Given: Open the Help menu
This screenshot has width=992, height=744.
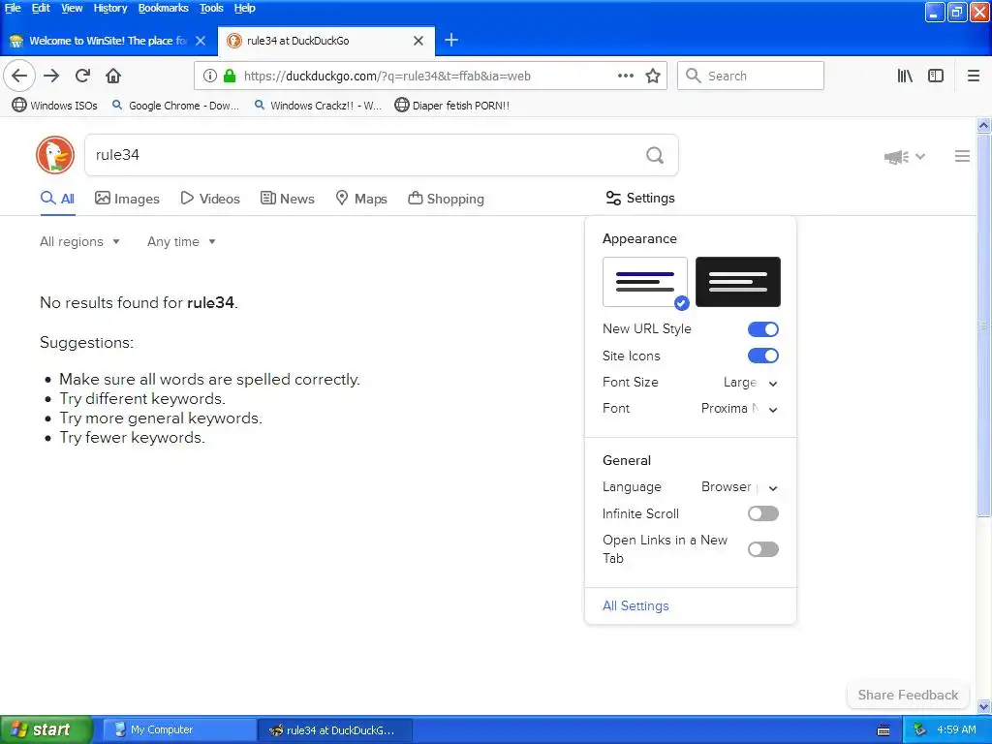Looking at the screenshot, I should tap(244, 8).
